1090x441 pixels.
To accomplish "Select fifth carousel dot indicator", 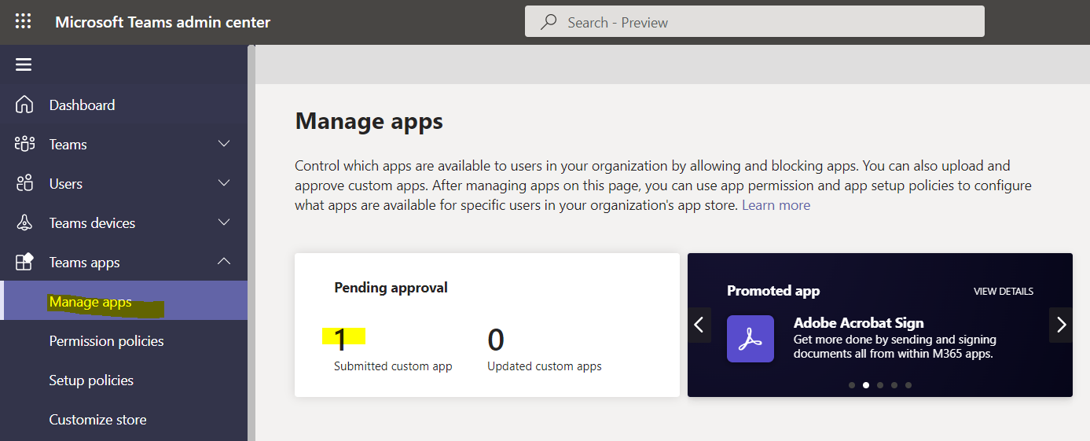I will coord(908,385).
